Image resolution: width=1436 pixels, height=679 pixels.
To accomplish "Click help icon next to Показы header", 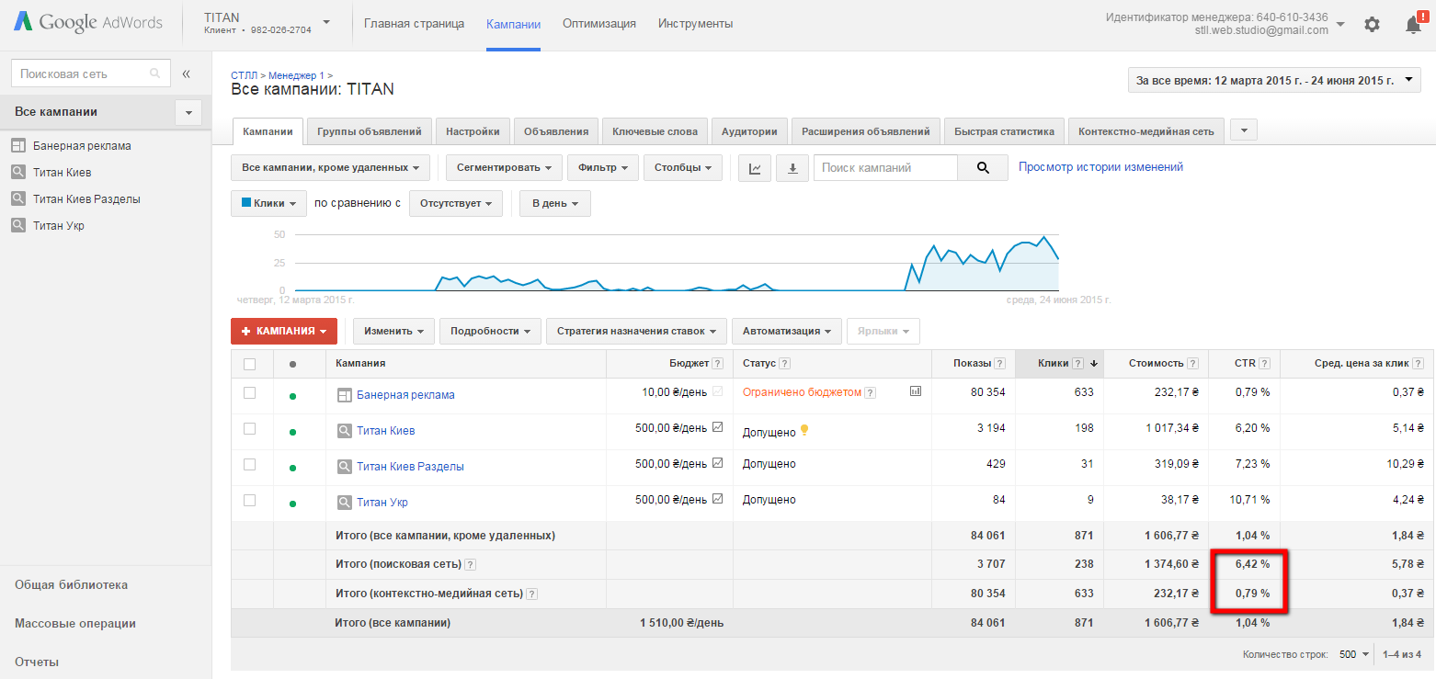I will click(999, 363).
